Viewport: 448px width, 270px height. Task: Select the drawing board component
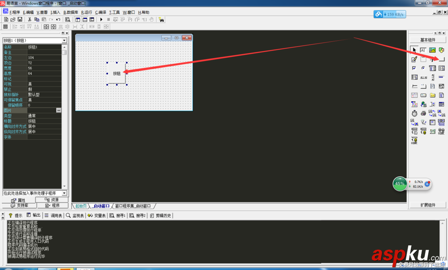[414, 59]
